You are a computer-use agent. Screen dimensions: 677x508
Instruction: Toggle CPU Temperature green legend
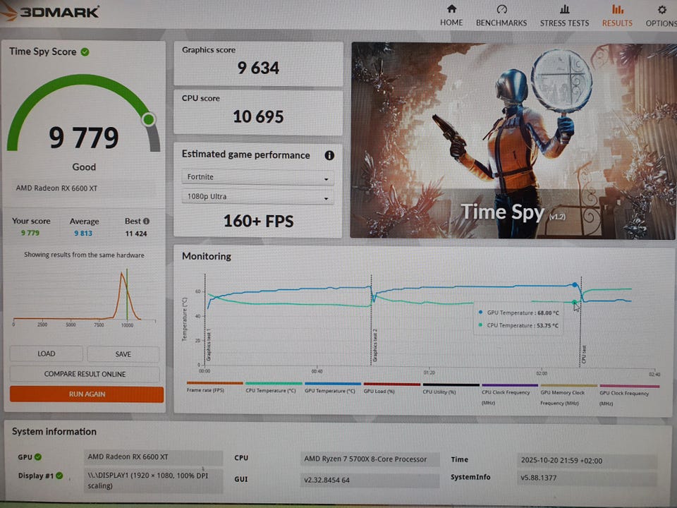tap(274, 387)
